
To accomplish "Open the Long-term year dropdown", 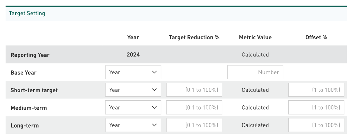I will [133, 125].
